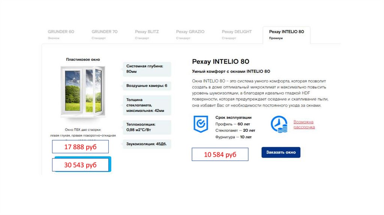384x215 pixels.
Task: Click the Теплоизоляция spec tag
Action: click(x=147, y=127)
